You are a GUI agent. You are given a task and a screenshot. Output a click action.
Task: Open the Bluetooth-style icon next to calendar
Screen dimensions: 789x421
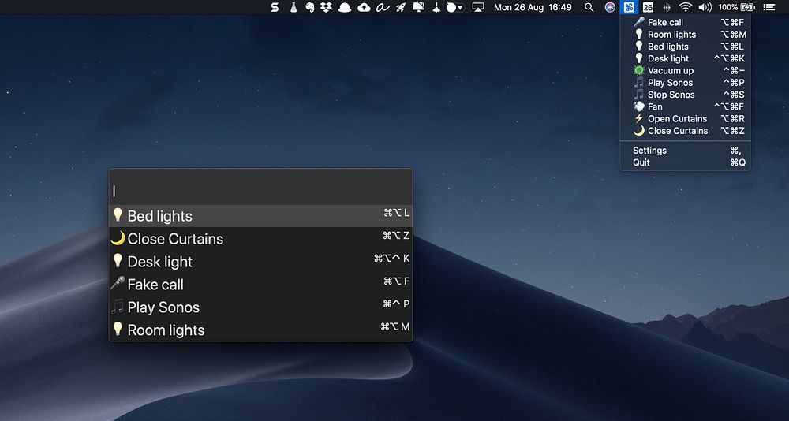667,7
